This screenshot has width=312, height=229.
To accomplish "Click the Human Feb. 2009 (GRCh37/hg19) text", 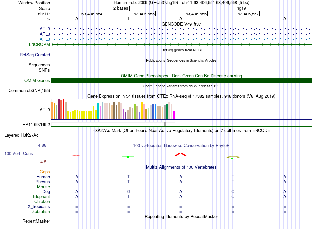I will [x=145, y=3].
